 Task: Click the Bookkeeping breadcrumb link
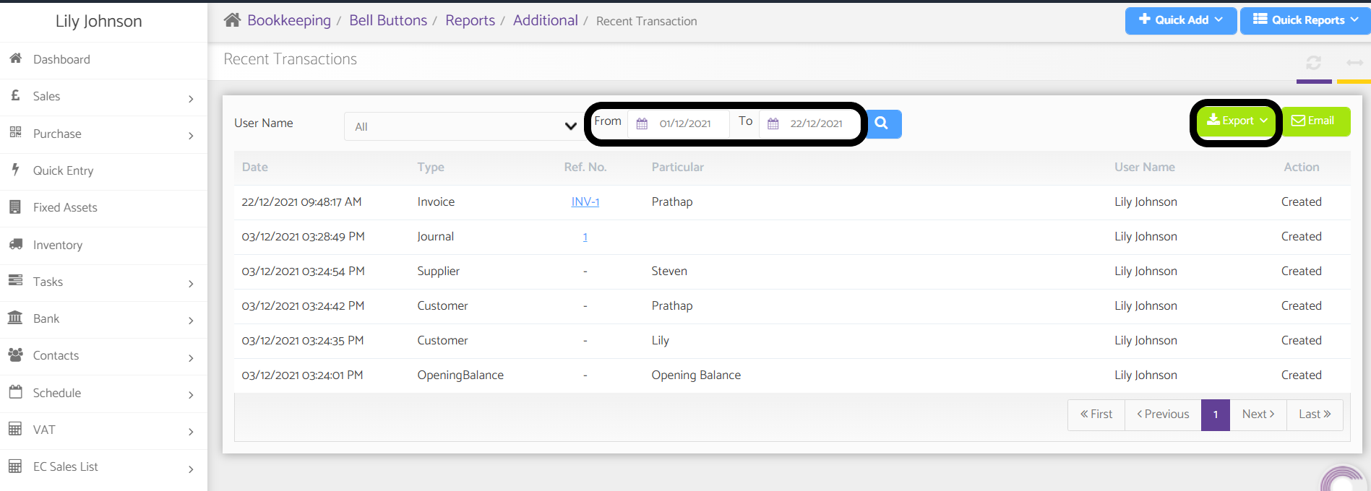point(289,20)
